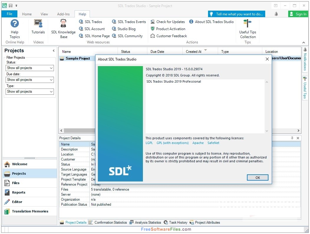Go to the Translation Memories view
The width and height of the screenshot is (310, 234).
click(30, 212)
